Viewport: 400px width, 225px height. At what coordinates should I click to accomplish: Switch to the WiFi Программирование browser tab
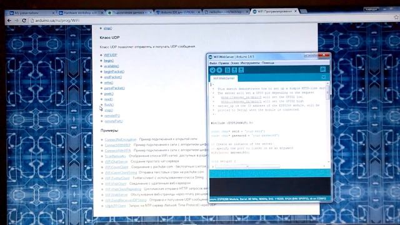pyautogui.click(x=274, y=11)
